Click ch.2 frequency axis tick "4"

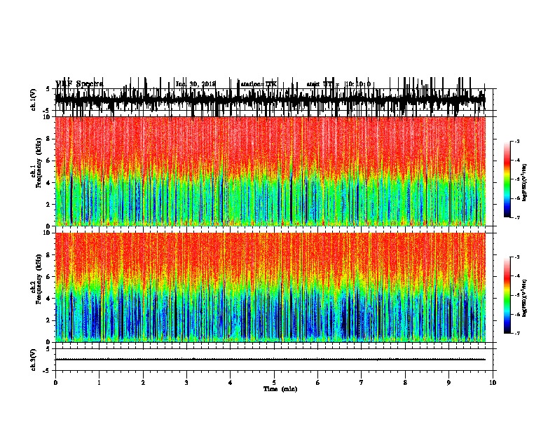49,299
